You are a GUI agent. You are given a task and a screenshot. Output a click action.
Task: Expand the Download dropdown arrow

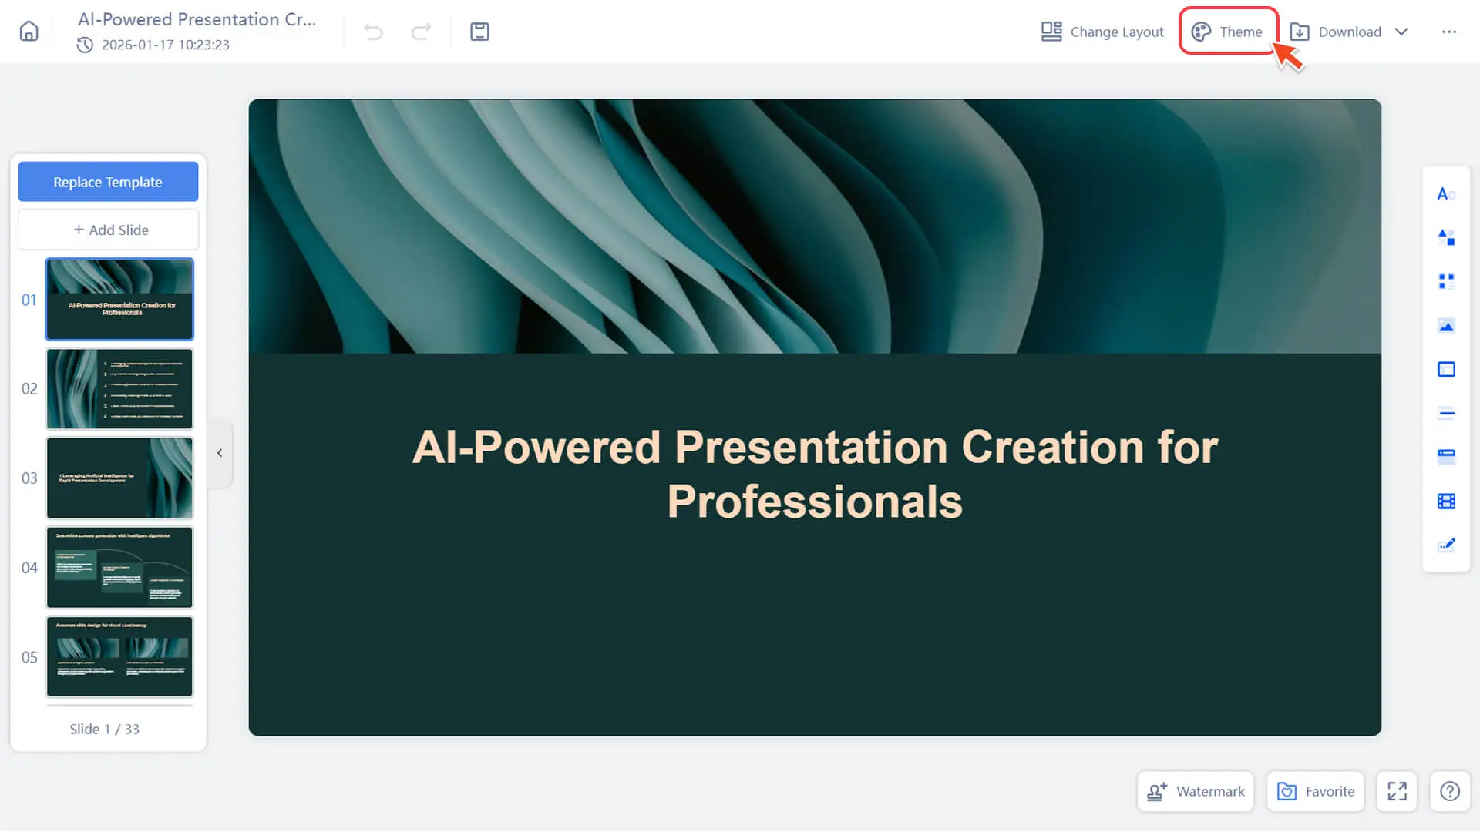1401,32
